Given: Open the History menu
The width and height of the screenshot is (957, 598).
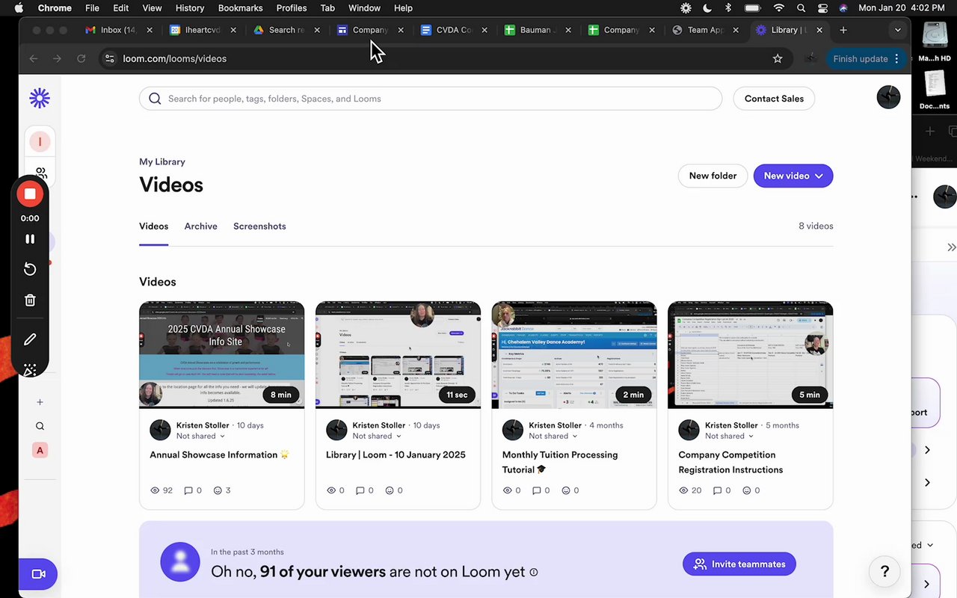Looking at the screenshot, I should pos(190,8).
